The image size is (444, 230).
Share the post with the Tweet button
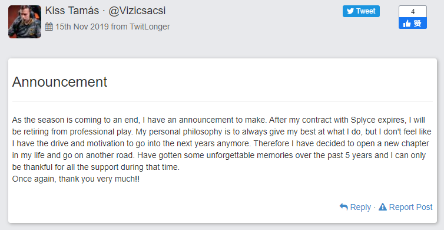[361, 11]
